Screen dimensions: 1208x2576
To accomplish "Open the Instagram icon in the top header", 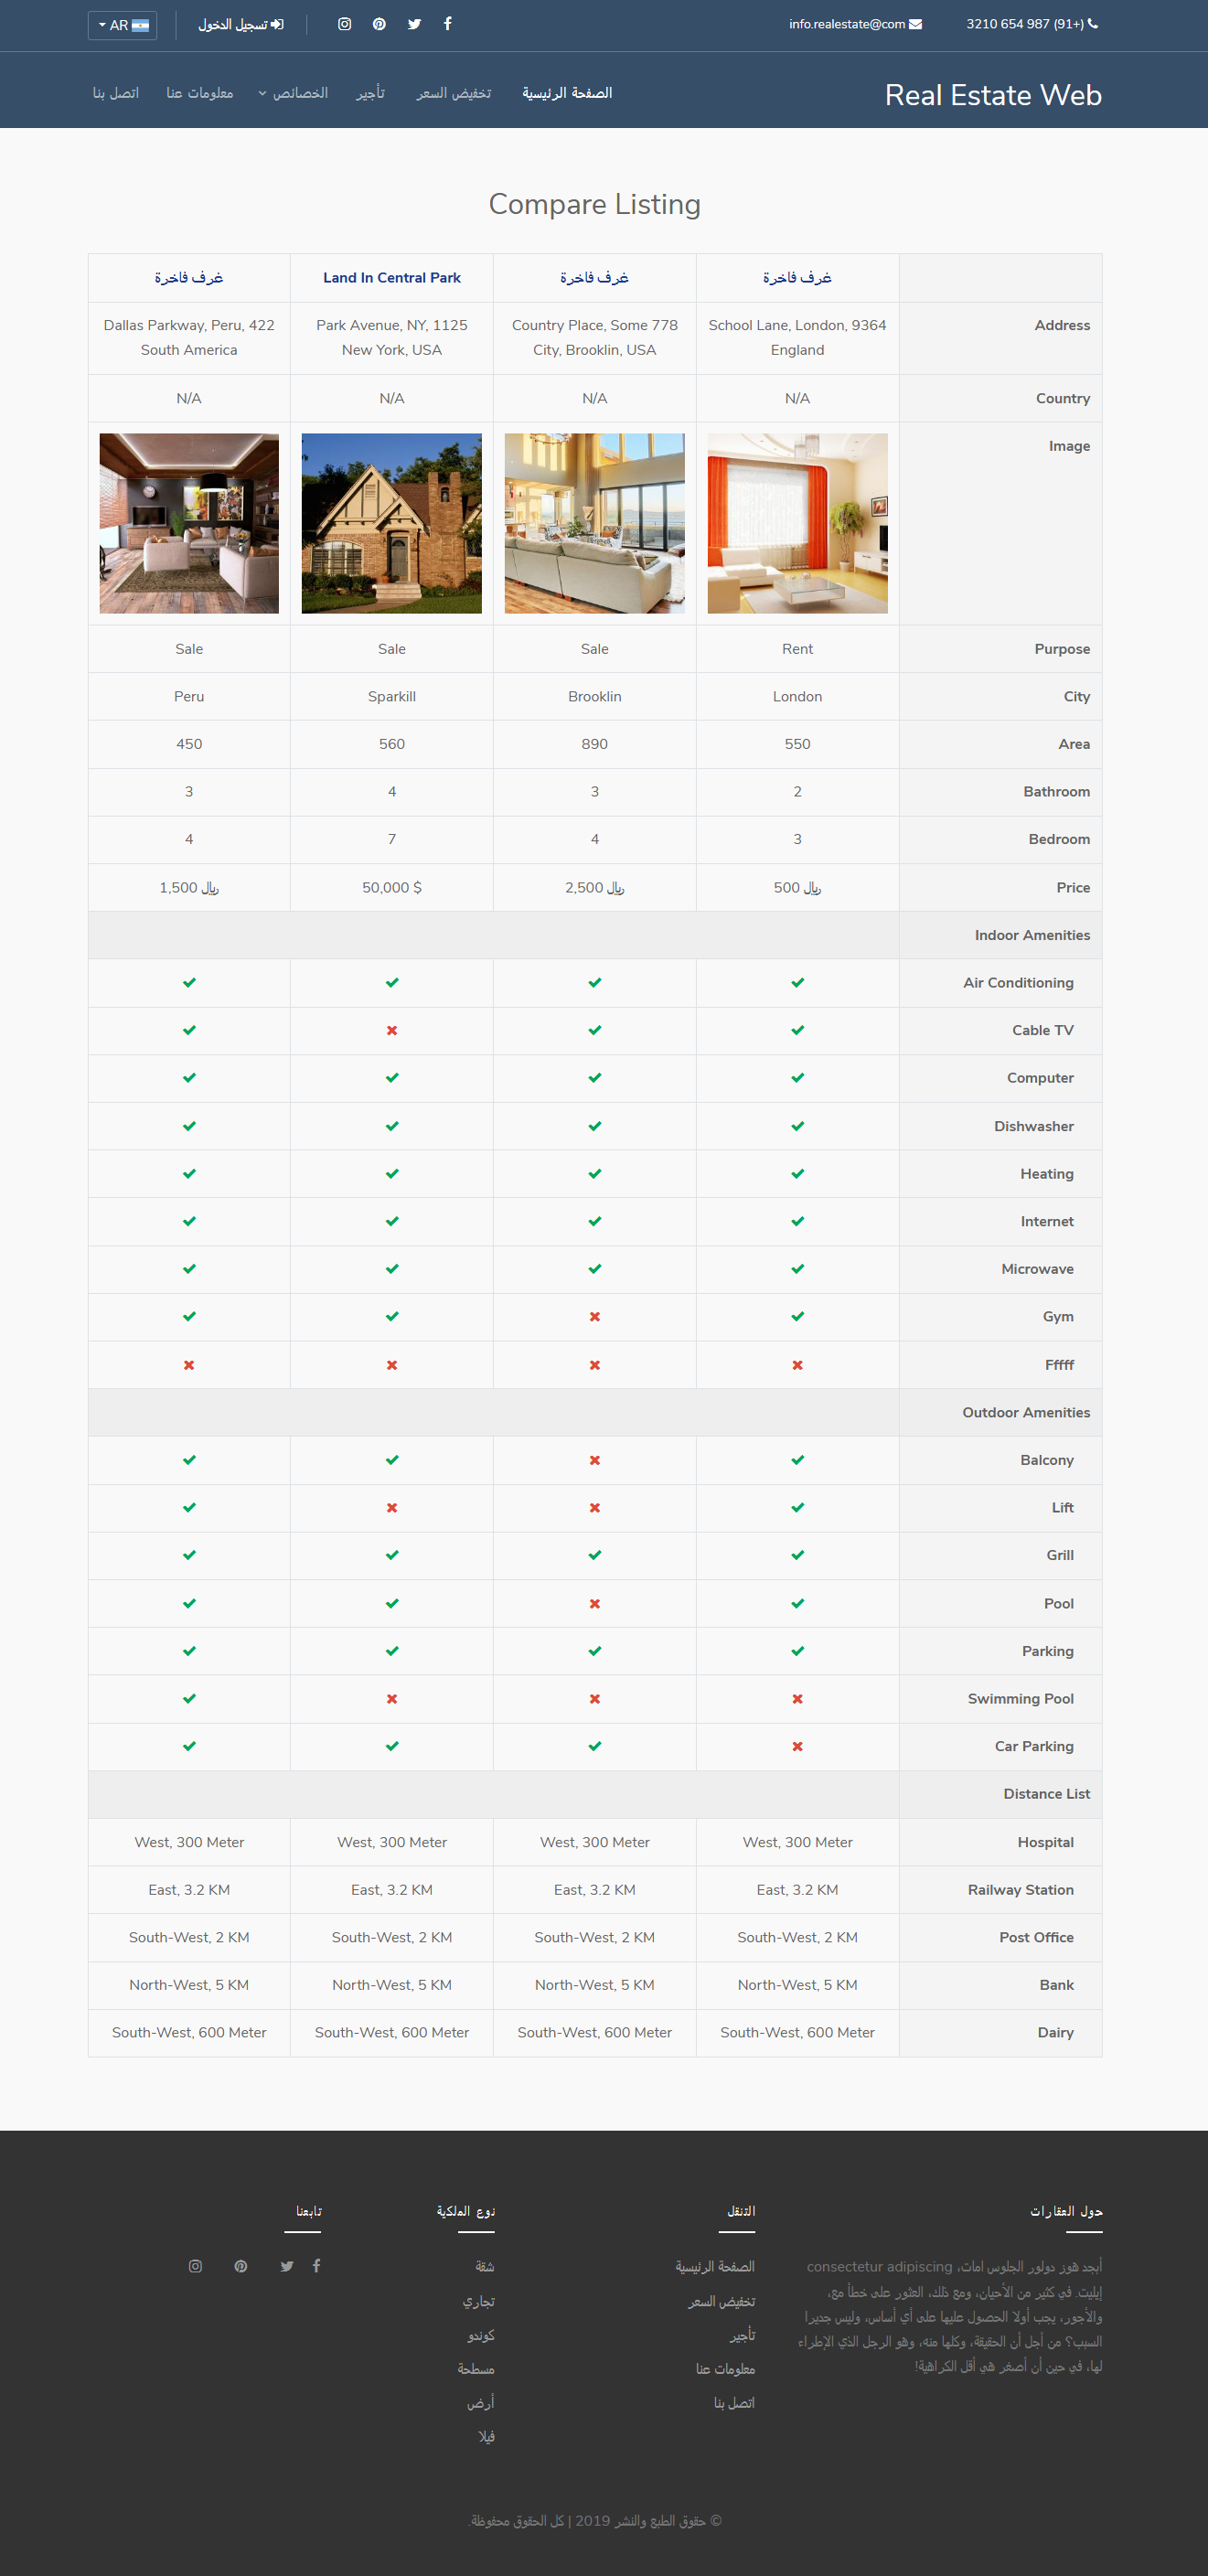I will [x=344, y=24].
